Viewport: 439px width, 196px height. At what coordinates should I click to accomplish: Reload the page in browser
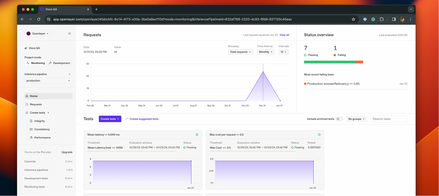point(39,19)
